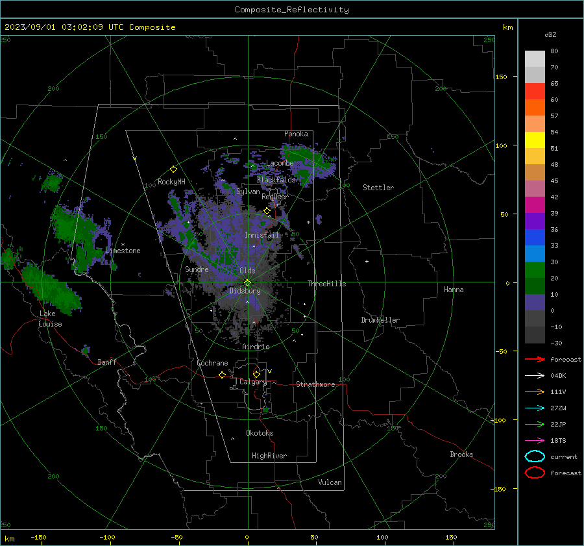Click the blue 36 dBZ color swatch
The image size is (584, 546).
(535, 237)
